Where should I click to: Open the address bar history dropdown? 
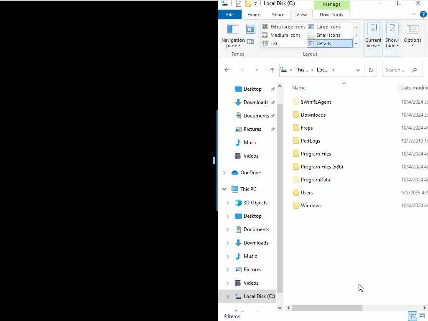pos(358,70)
